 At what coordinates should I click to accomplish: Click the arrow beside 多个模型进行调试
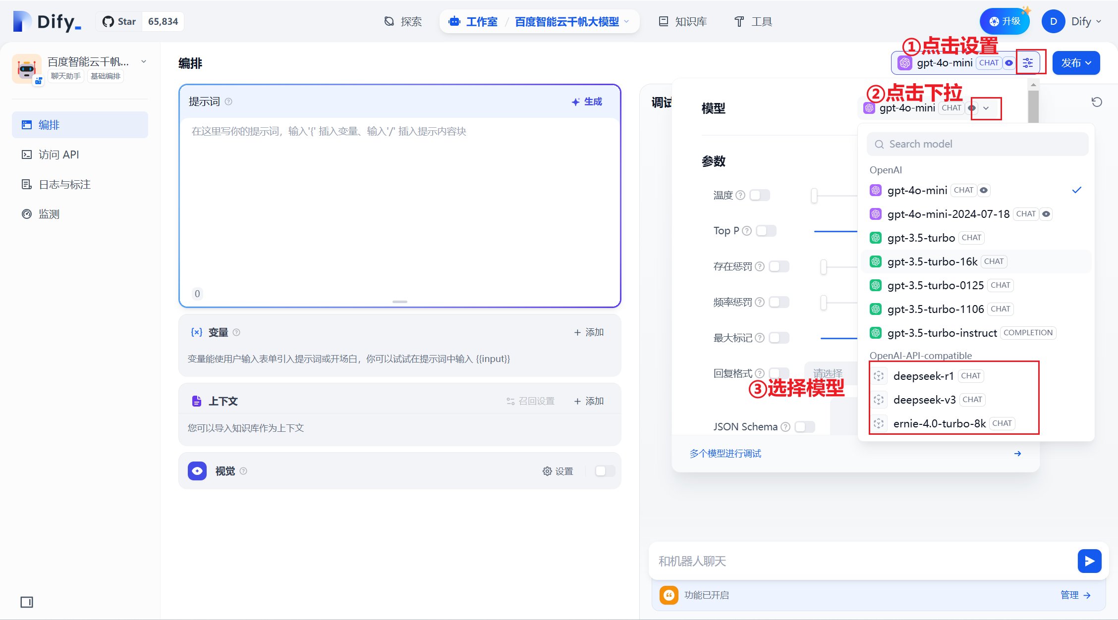coord(1017,454)
